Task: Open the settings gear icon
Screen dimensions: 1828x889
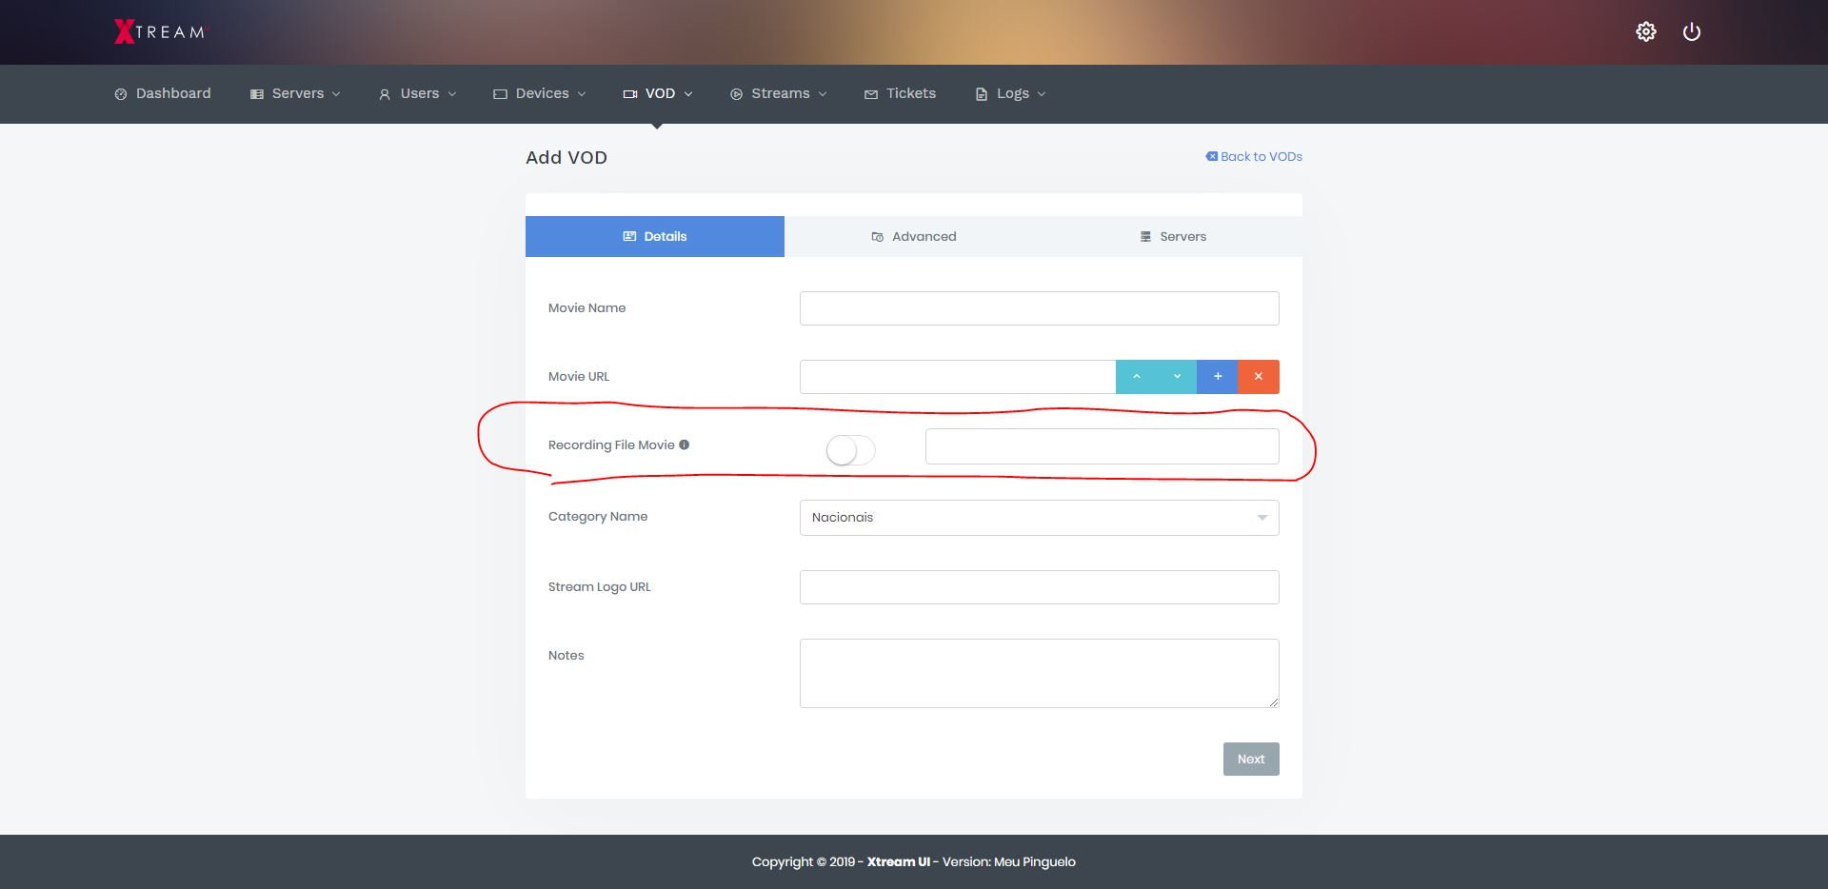Action: 1646,32
